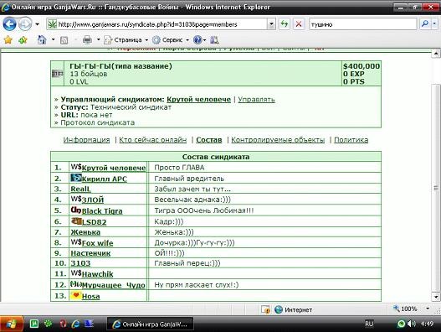Open member Крутой человече in roster

(x=114, y=168)
